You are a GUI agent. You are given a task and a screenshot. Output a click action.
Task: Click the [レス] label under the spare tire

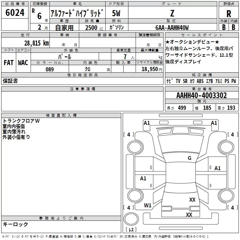coord(131,230)
